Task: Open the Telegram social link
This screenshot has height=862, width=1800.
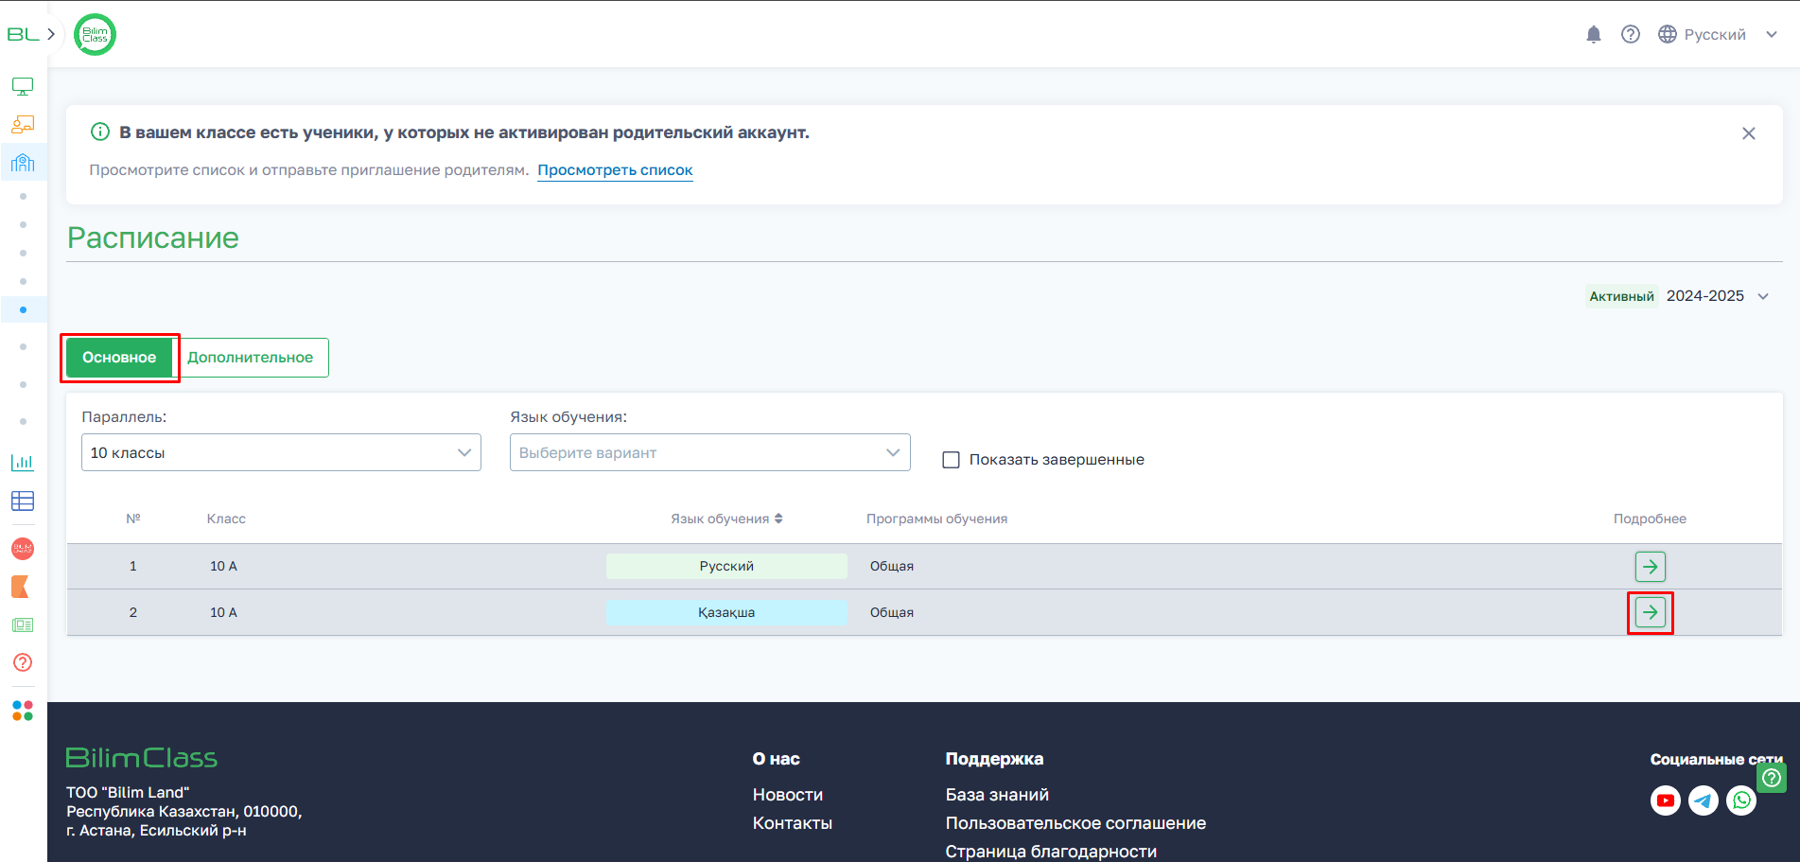Action: (1704, 800)
